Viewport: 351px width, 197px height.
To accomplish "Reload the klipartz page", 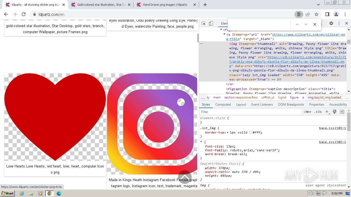I will pyautogui.click(x=24, y=14).
